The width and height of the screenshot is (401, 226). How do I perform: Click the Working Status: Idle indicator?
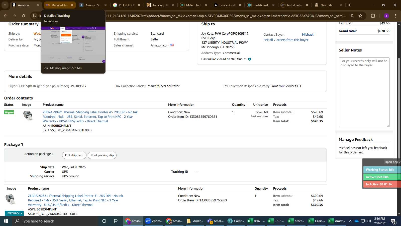382,170
